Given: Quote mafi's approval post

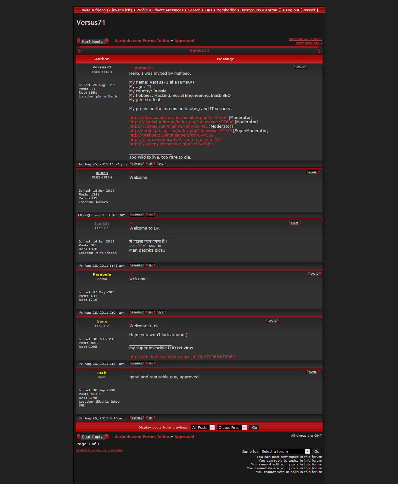Looking at the screenshot, I should tap(313, 372).
